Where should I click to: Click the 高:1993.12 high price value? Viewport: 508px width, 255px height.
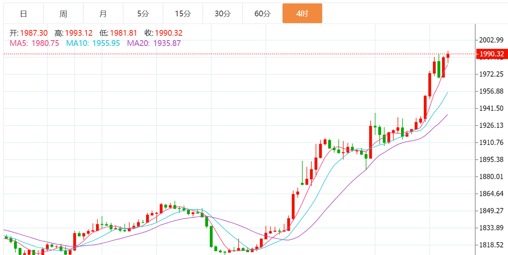(x=73, y=33)
